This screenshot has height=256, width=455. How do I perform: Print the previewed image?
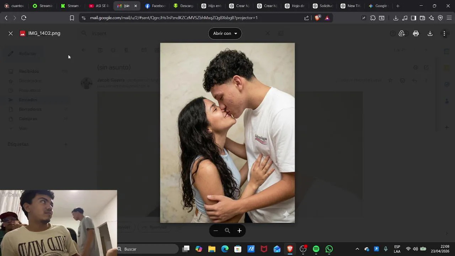(x=416, y=33)
